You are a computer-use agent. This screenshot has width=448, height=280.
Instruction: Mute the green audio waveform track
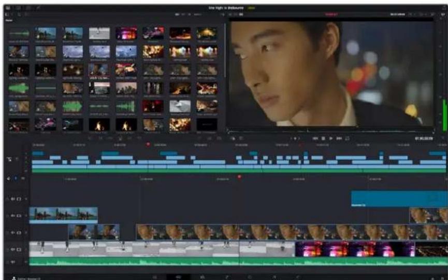pos(13,262)
